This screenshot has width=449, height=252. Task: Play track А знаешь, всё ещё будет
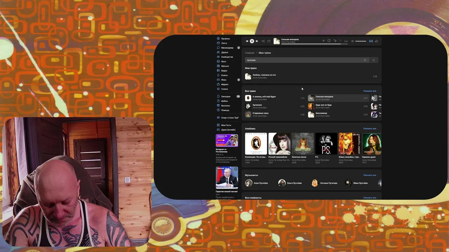click(x=275, y=98)
